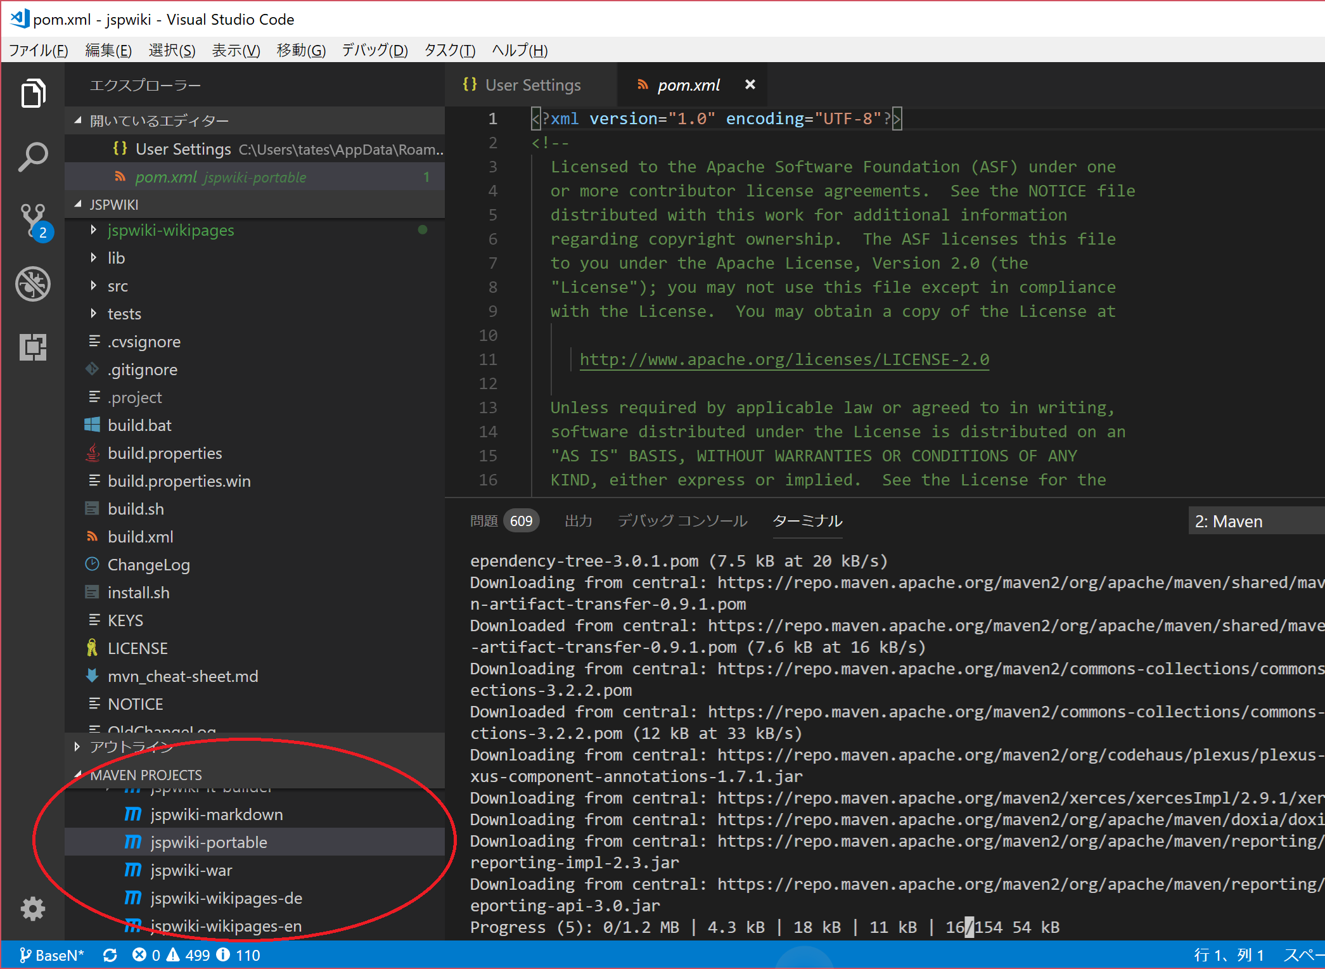The width and height of the screenshot is (1325, 969).
Task: Open the KEYS file
Action: pyautogui.click(x=255, y=620)
